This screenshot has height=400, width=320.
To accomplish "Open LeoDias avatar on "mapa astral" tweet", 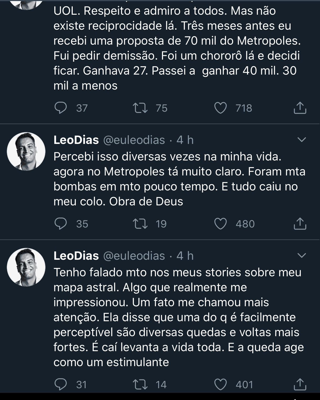I will (26, 267).
